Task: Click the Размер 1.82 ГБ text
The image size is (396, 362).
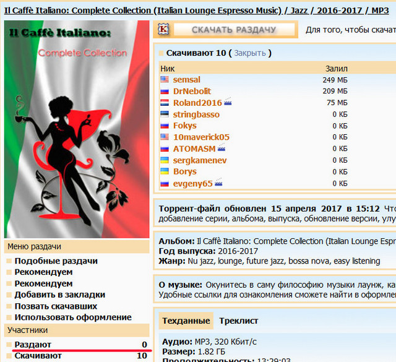Action: coord(194,351)
